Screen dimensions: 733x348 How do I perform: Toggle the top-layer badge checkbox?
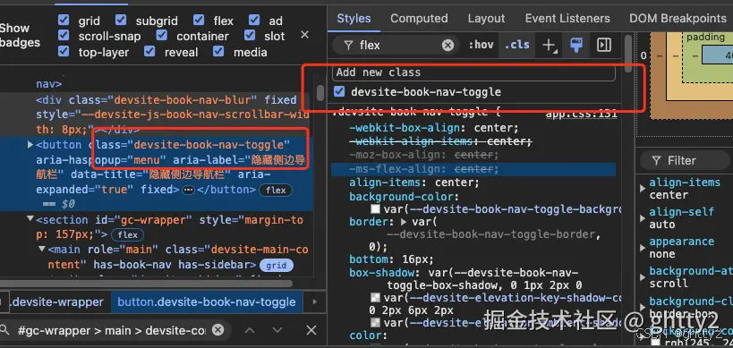(x=64, y=51)
